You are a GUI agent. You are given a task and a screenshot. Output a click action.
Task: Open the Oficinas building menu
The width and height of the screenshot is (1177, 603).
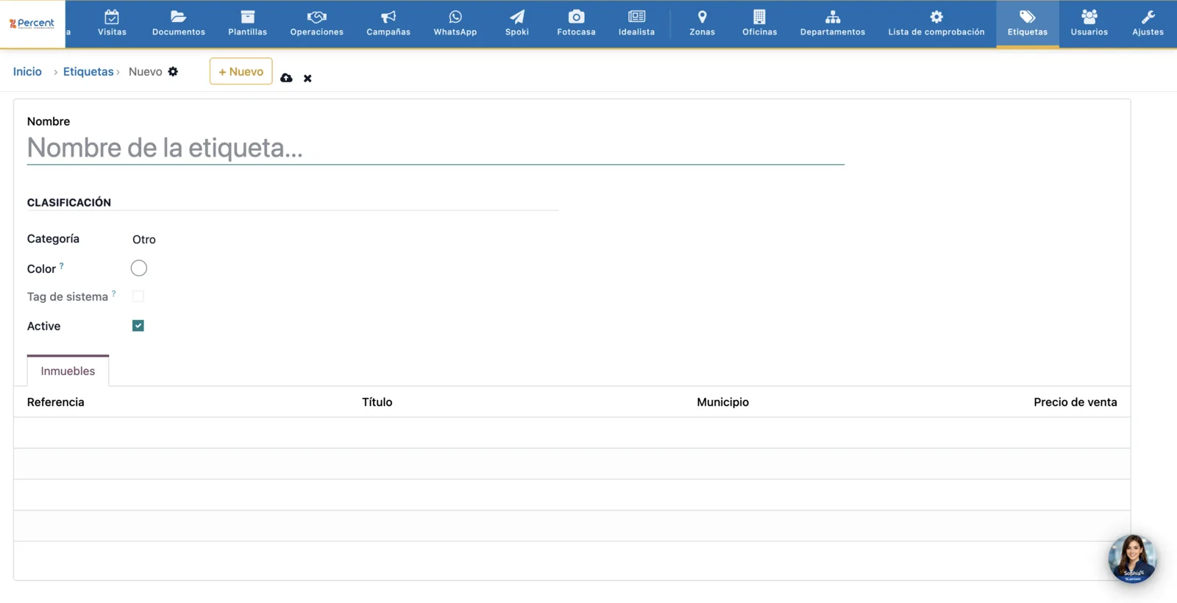760,24
